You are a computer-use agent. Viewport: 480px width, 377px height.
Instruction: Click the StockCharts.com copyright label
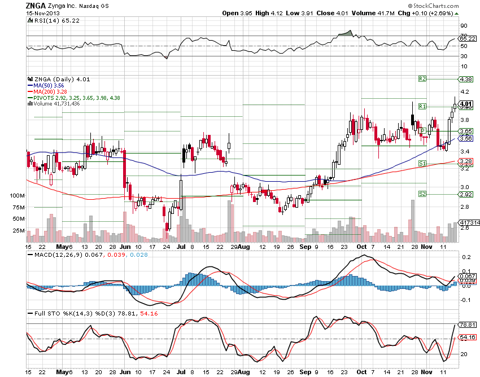[433, 6]
